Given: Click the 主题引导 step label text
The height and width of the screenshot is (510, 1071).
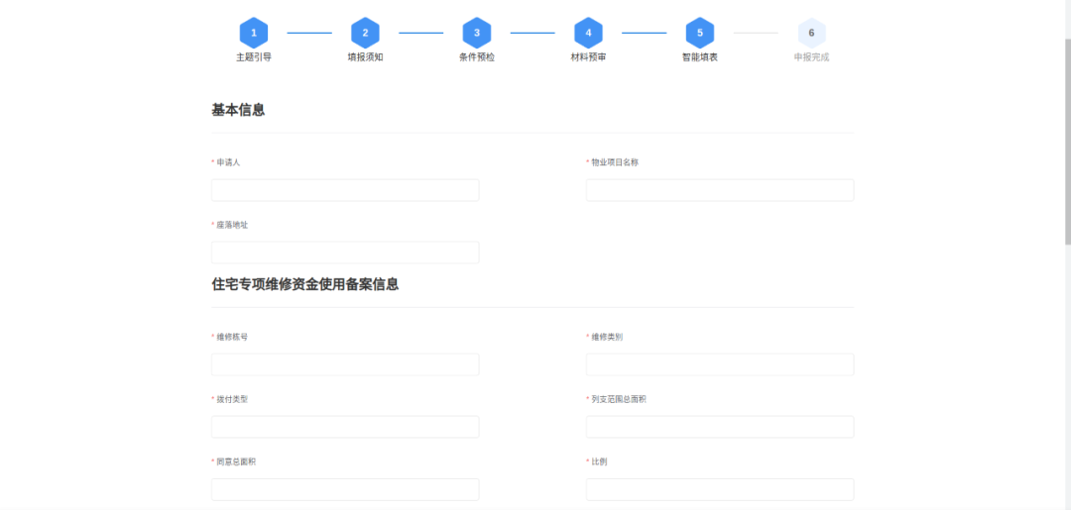Looking at the screenshot, I should pyautogui.click(x=254, y=57).
